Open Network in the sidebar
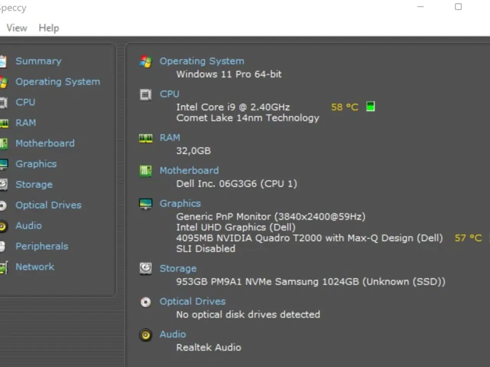This screenshot has height=367, width=490. point(35,267)
